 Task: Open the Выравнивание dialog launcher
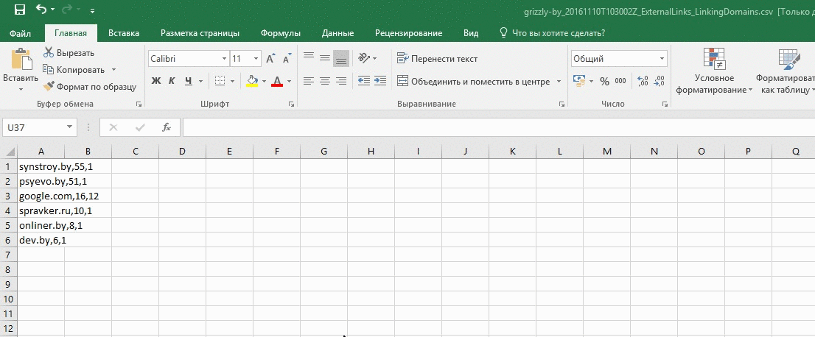click(x=562, y=104)
